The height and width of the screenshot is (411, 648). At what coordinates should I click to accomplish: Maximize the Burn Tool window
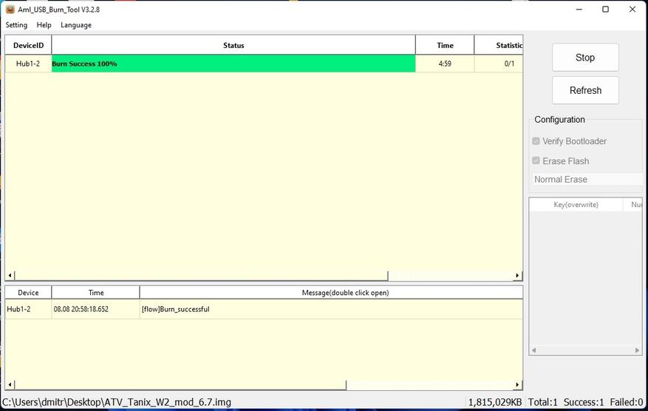click(x=605, y=9)
